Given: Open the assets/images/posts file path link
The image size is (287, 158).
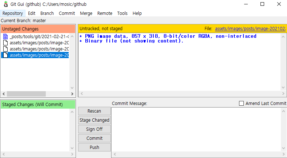Looking at the screenshot, I should 250,29.
